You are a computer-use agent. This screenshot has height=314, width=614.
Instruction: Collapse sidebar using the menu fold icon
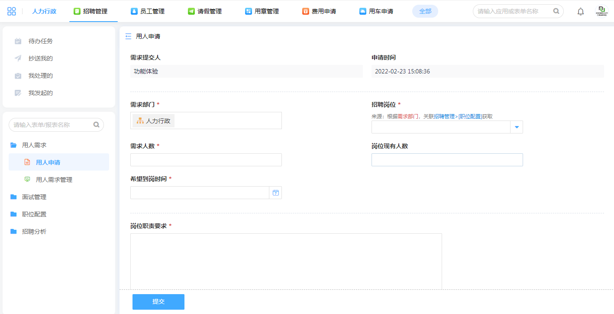tap(128, 36)
